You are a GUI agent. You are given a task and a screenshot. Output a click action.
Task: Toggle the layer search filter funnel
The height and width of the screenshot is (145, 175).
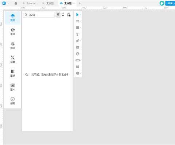pos(58,15)
